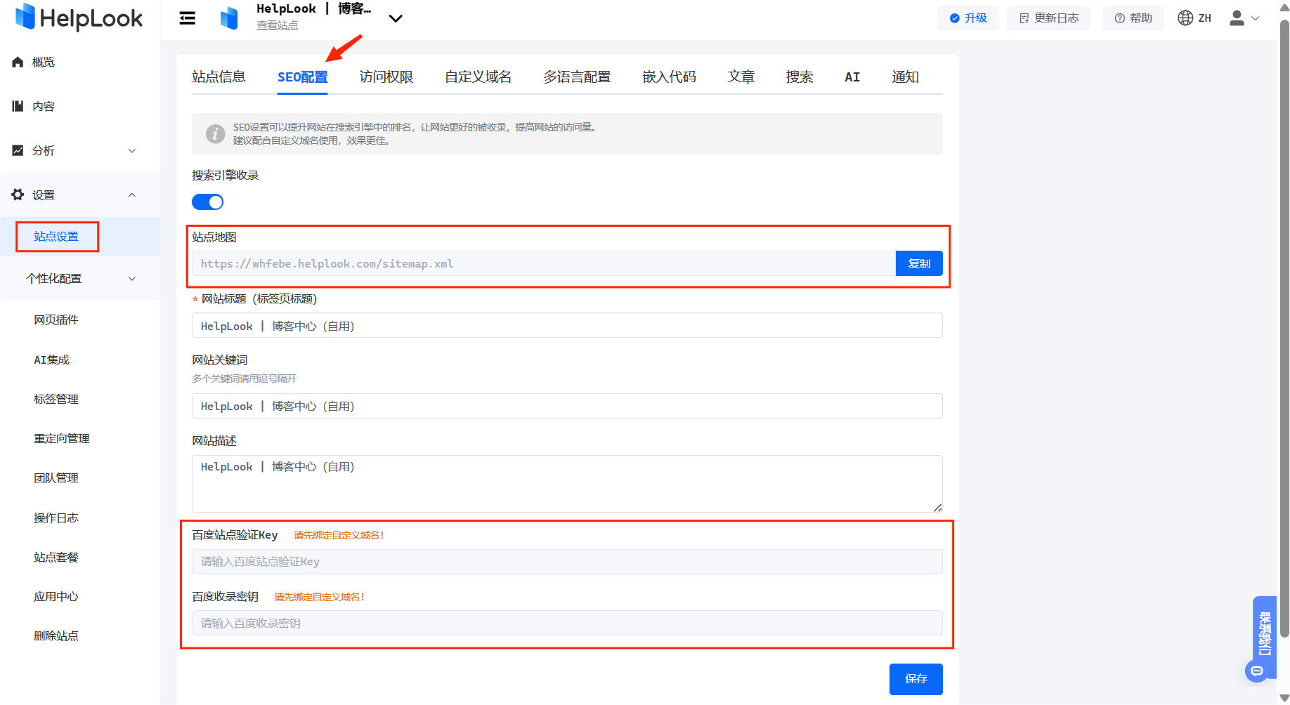Click the HelpLook logo in sidebar

tap(79, 18)
